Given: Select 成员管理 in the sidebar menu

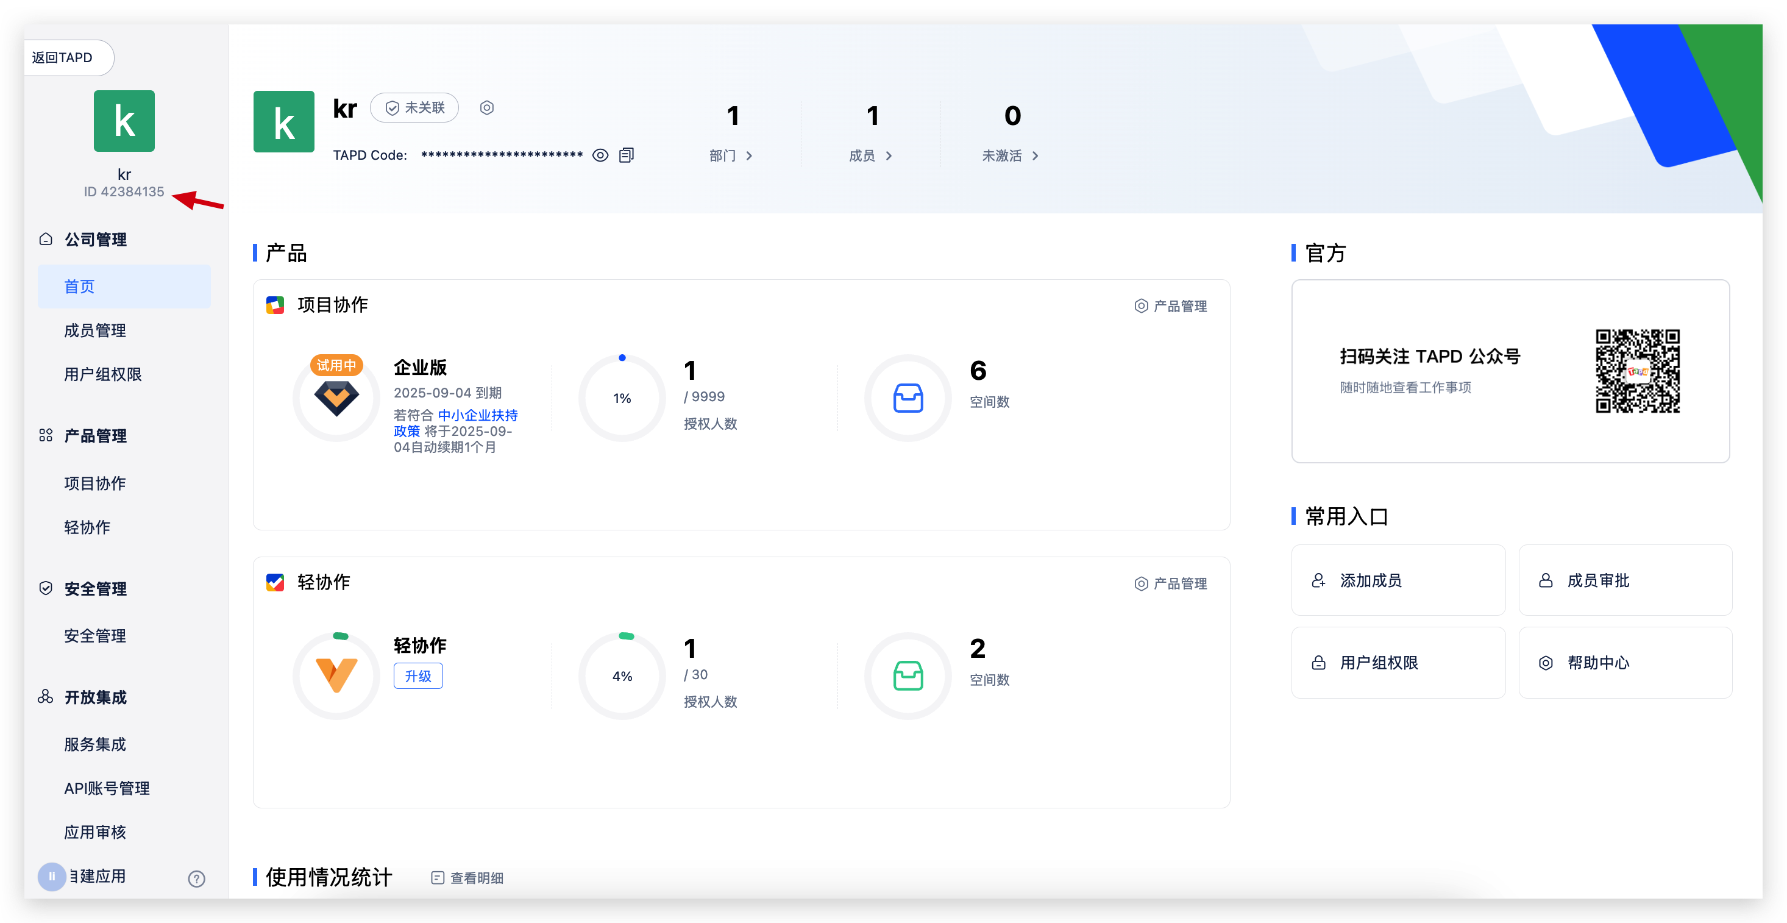Looking at the screenshot, I should pos(95,330).
